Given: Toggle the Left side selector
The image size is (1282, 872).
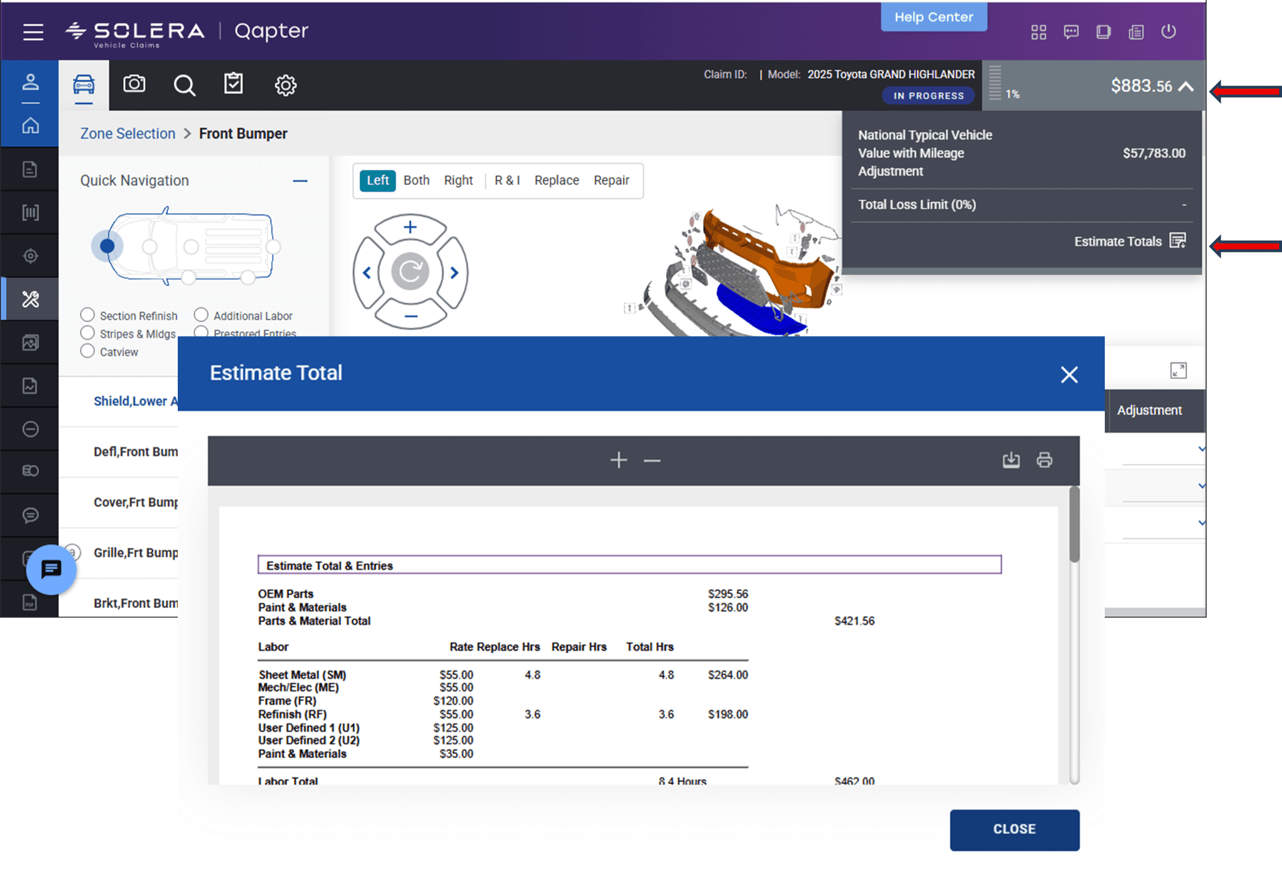Looking at the screenshot, I should (377, 181).
